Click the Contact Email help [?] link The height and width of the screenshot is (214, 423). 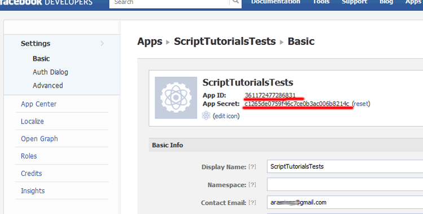252,203
